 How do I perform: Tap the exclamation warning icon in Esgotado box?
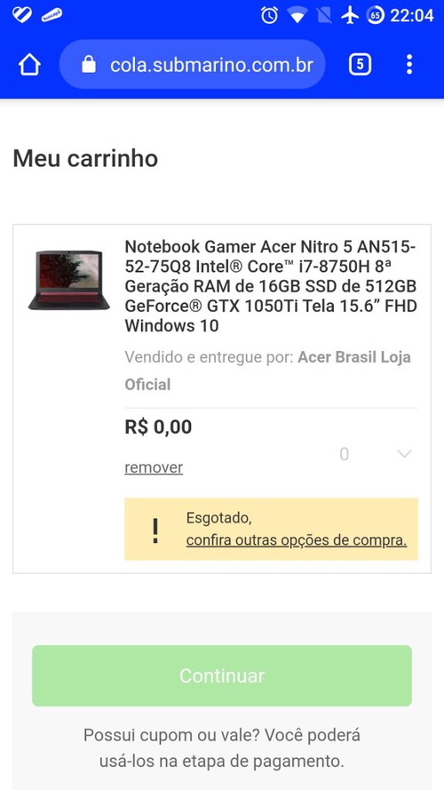coord(155,531)
